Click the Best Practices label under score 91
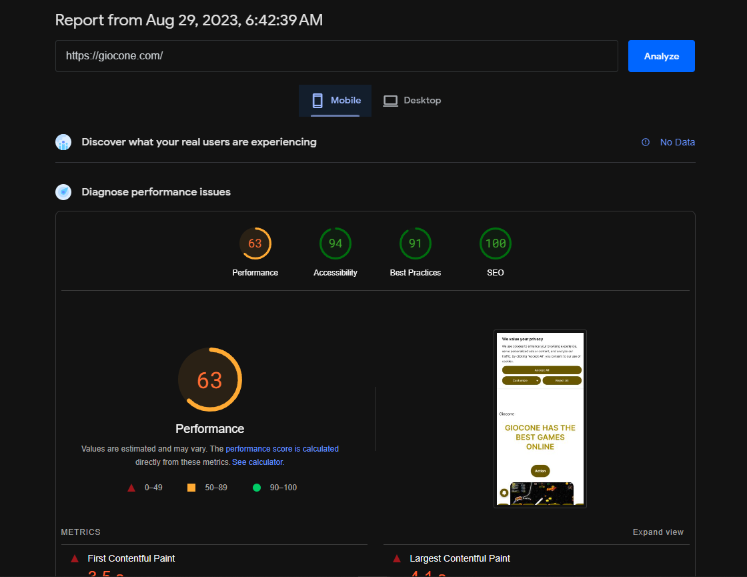Screen dimensions: 747x577 416,273
